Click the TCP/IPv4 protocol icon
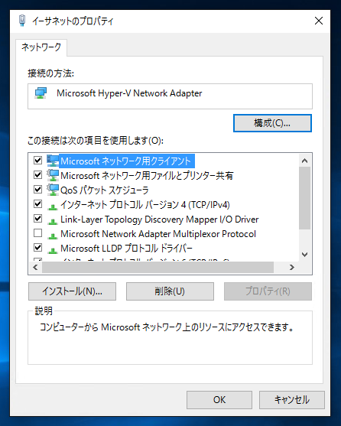 click(x=53, y=206)
